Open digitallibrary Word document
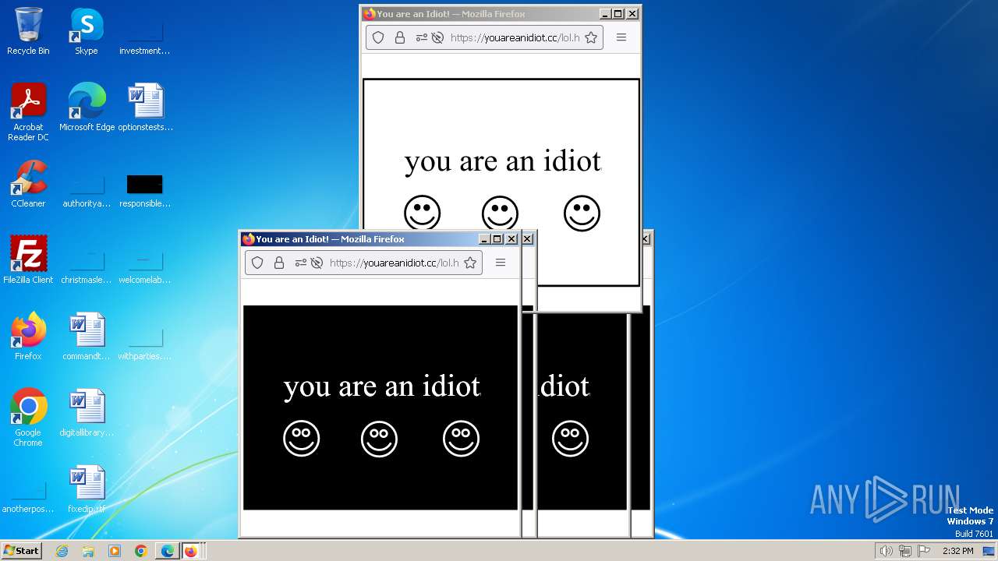 87,413
